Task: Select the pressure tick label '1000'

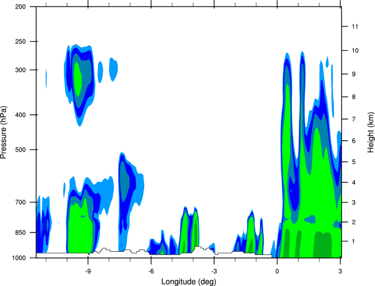Action: tap(19, 258)
